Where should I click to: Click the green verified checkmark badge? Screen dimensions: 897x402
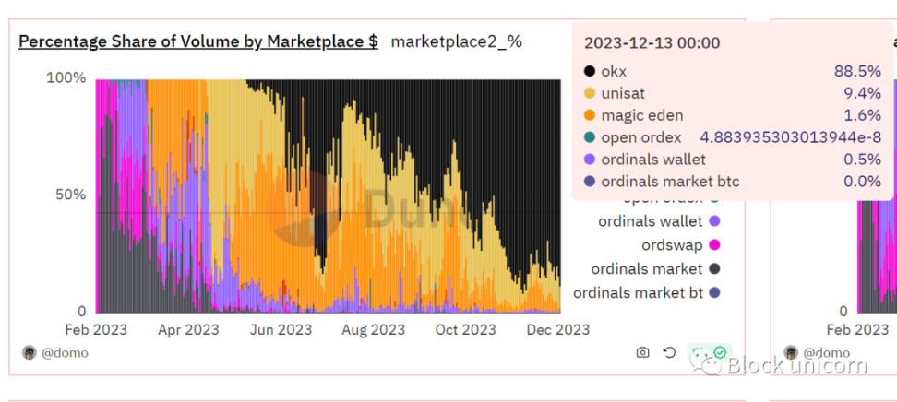(720, 352)
